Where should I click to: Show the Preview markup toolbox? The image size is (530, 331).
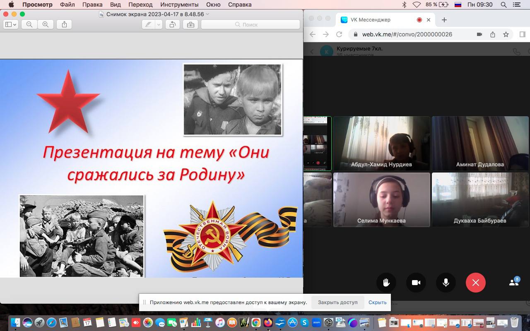190,24
